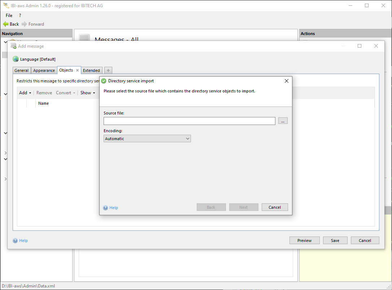Click the Preview button
This screenshot has width=392, height=290.
click(x=304, y=241)
